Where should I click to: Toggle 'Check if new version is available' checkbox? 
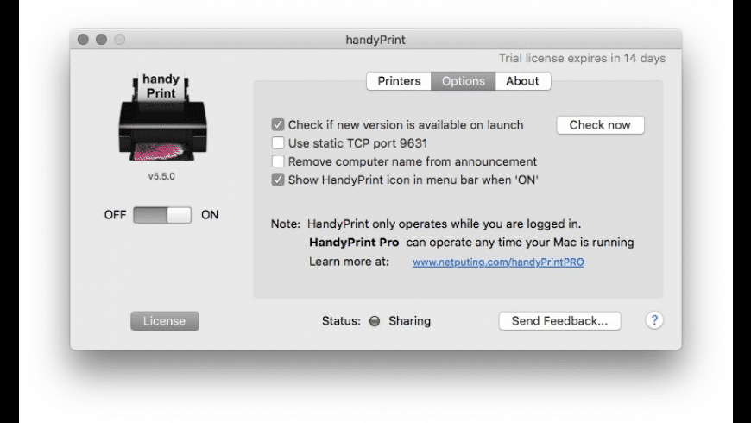coord(278,125)
